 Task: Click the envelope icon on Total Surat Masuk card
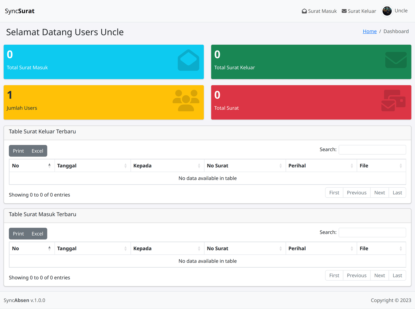pyautogui.click(x=188, y=60)
